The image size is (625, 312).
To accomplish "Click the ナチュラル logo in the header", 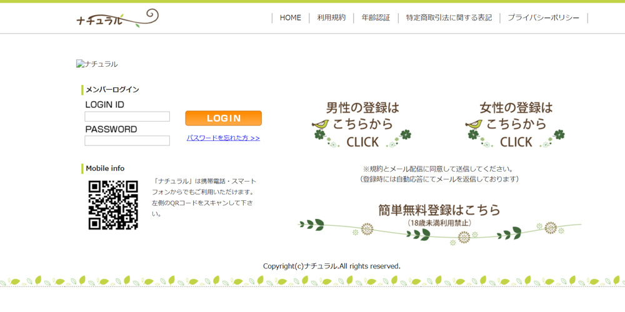I will tap(117, 18).
